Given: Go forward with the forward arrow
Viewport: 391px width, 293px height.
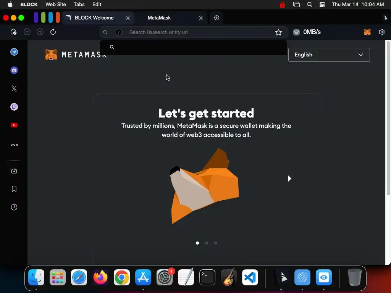Looking at the screenshot, I should pos(40,32).
